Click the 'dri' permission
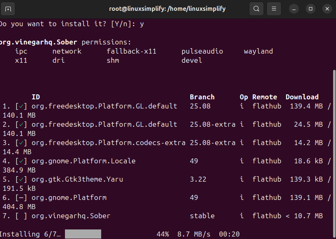336x239 pixels. pyautogui.click(x=59, y=61)
